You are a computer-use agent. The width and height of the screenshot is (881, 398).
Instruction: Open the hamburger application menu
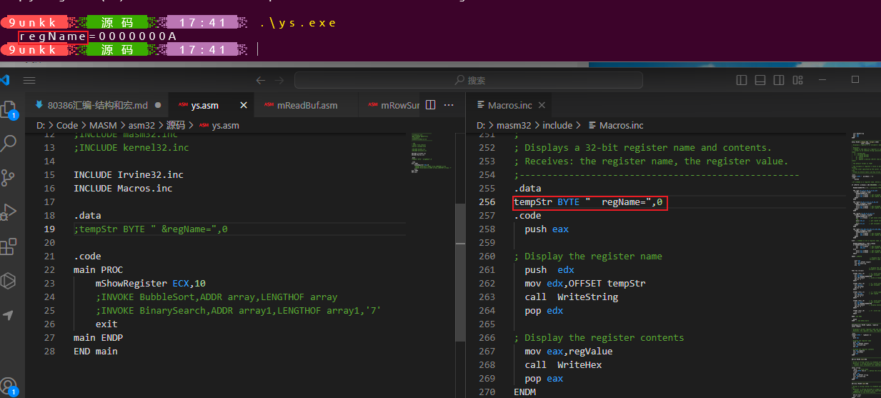[x=29, y=80]
